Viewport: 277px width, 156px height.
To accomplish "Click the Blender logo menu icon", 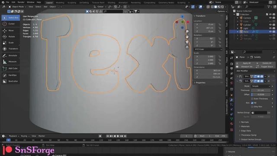I will click(x=3, y=2).
